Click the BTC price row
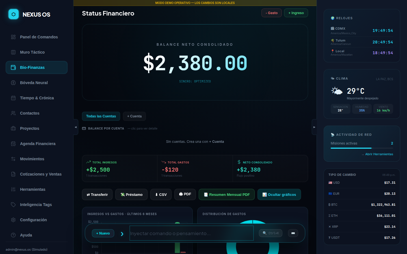This screenshot has width=407, height=254. tap(362, 205)
